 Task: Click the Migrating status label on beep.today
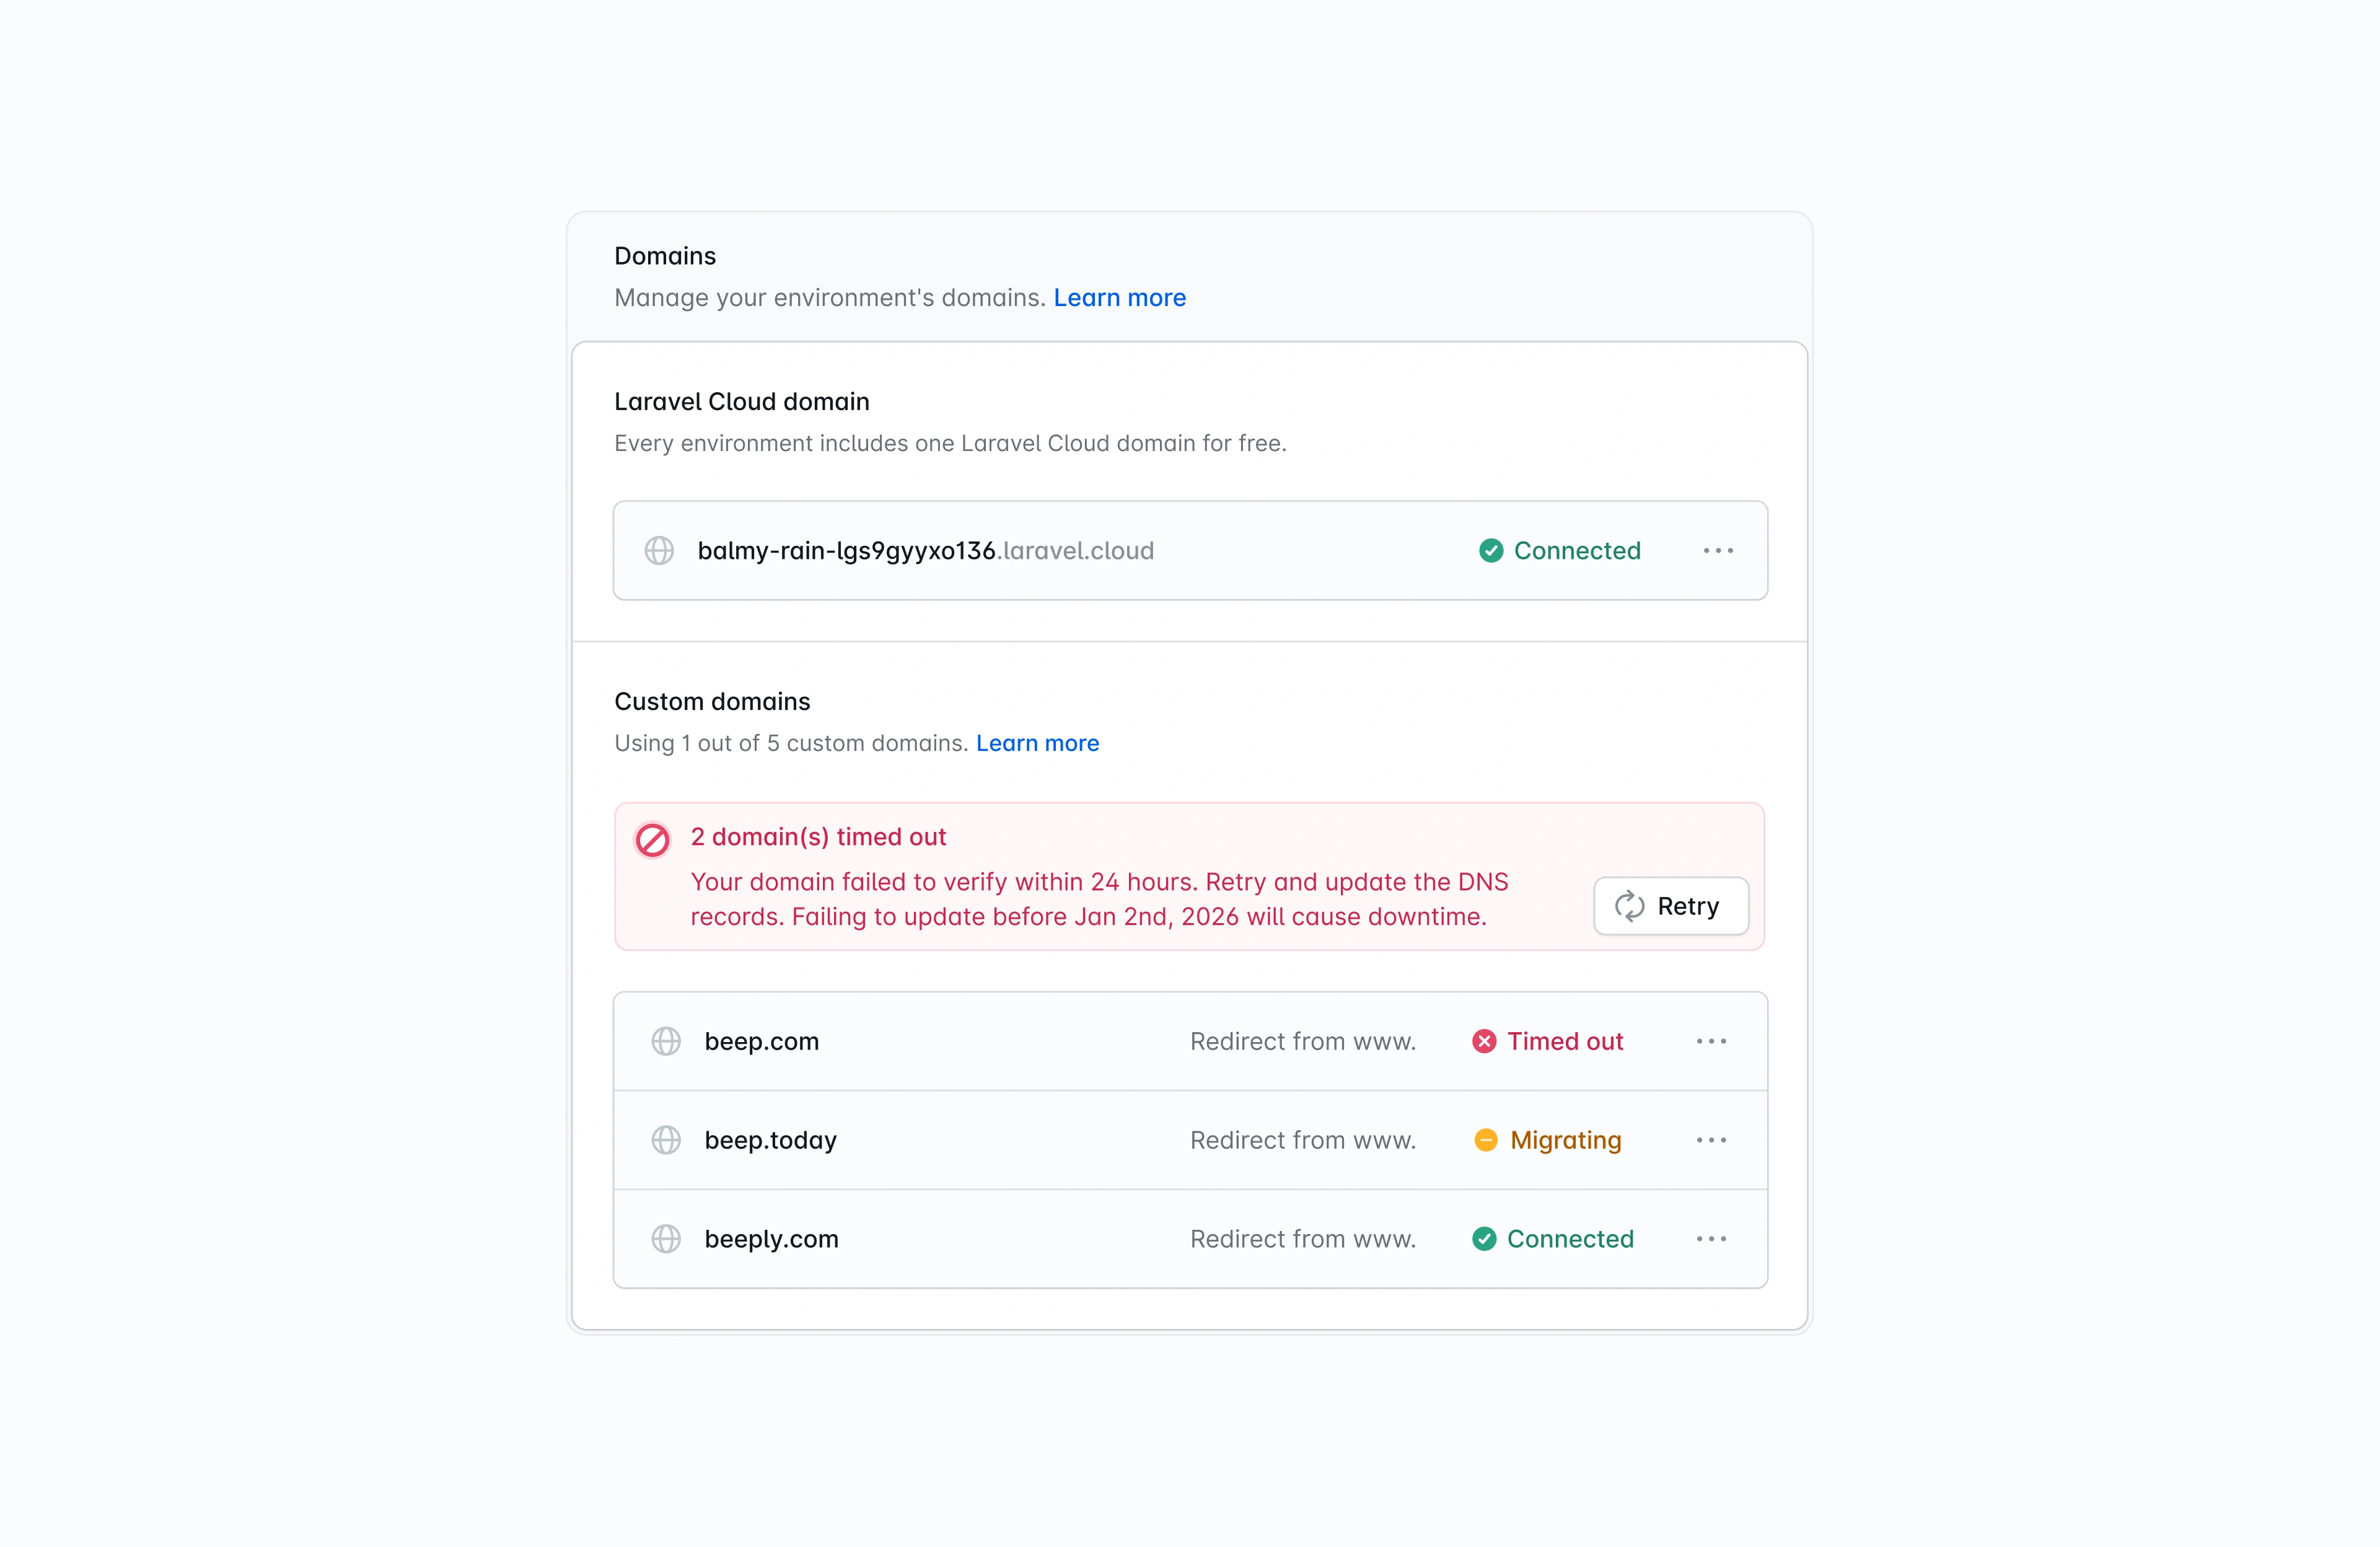click(1566, 1140)
